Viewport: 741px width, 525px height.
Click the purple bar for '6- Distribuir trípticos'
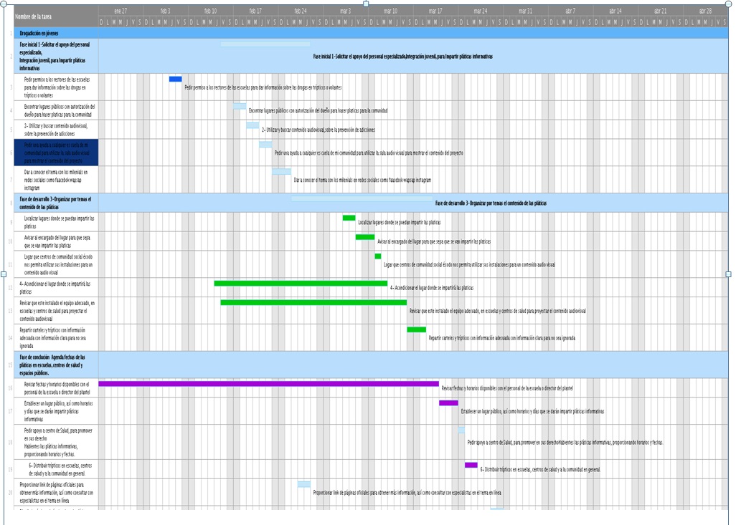[x=471, y=465]
